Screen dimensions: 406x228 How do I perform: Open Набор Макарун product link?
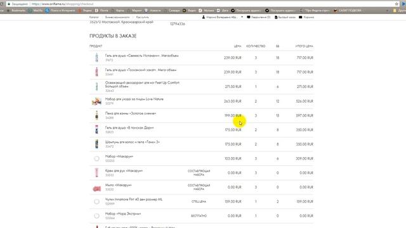coord(119,156)
